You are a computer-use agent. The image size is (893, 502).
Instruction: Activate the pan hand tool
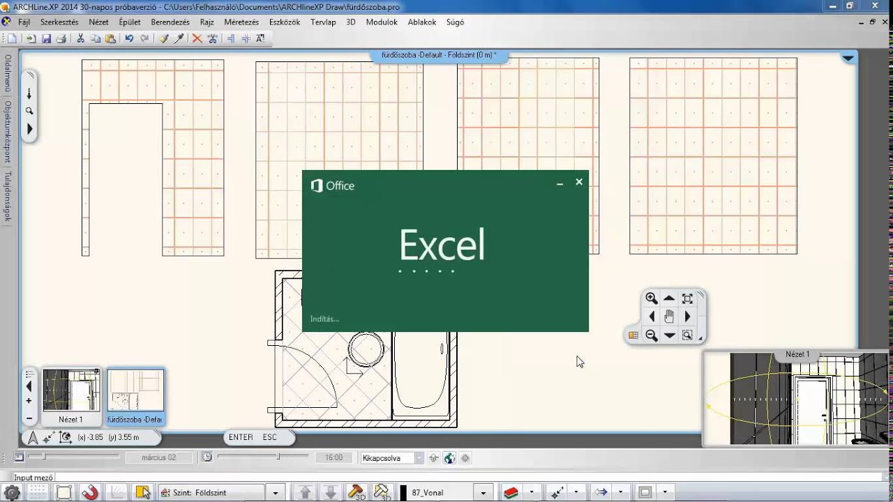(669, 317)
